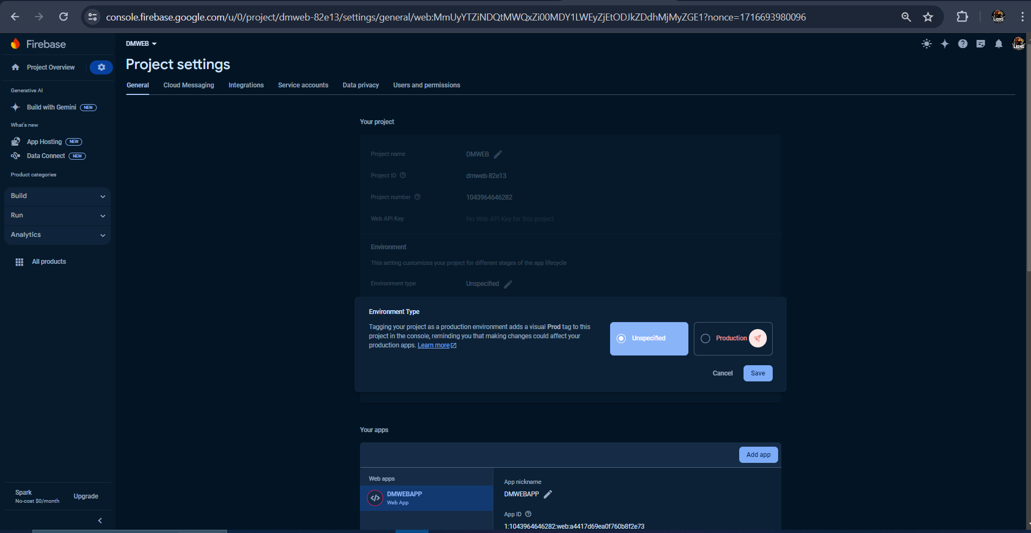Edit the DMWEBAPP app nickname pencil

click(x=548, y=494)
